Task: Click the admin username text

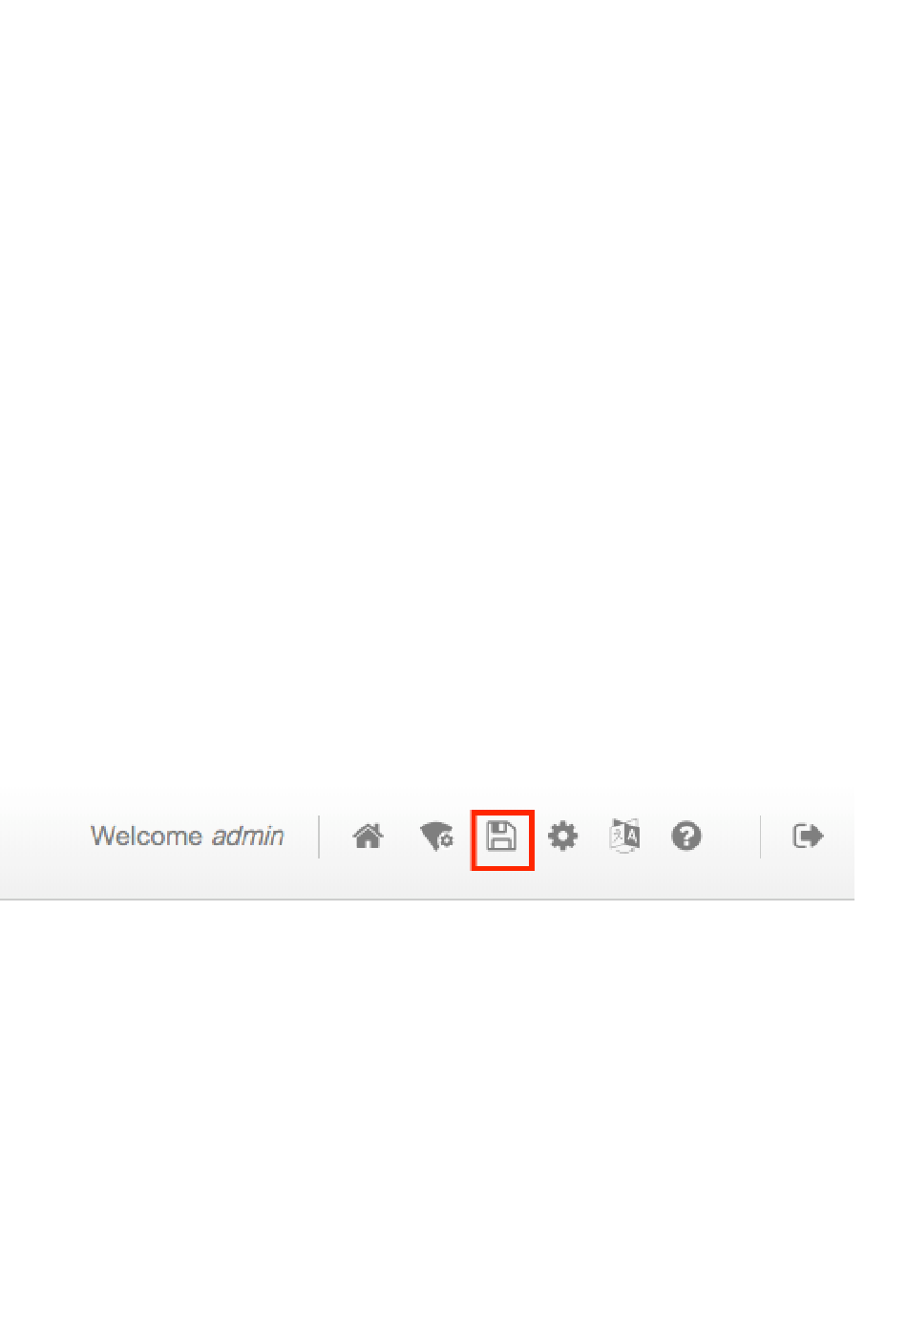Action: (247, 837)
